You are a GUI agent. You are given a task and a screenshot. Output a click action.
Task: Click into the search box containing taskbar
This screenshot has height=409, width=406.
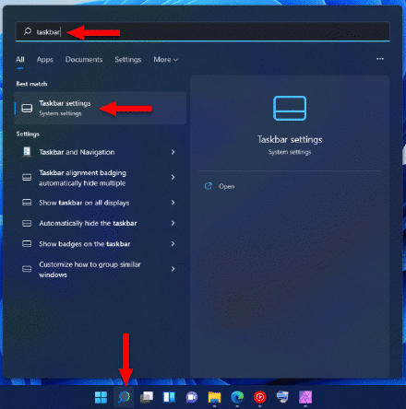pyautogui.click(x=203, y=31)
